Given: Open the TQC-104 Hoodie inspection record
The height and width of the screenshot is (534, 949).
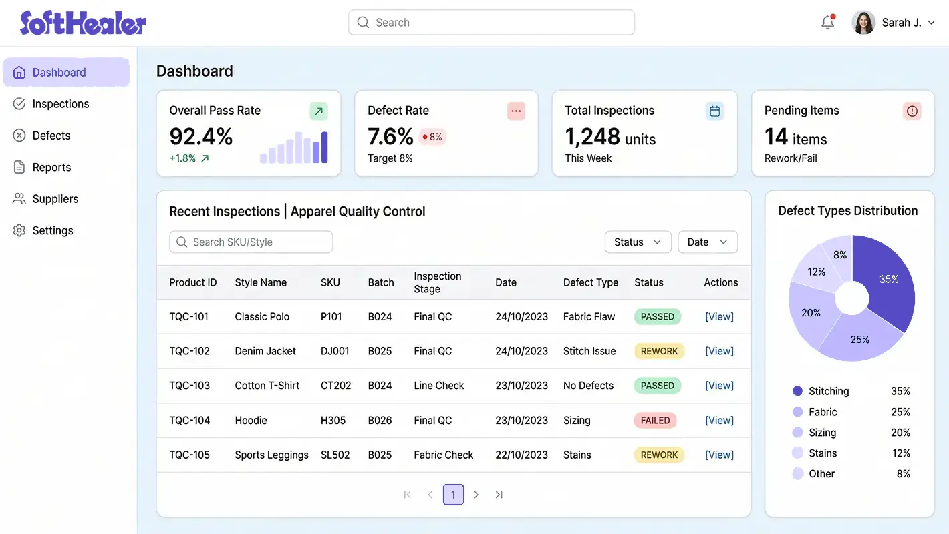Looking at the screenshot, I should pyautogui.click(x=719, y=420).
